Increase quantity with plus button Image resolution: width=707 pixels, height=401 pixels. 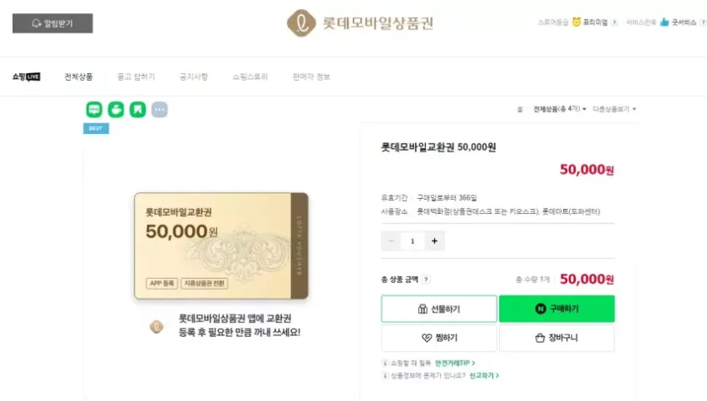(434, 241)
